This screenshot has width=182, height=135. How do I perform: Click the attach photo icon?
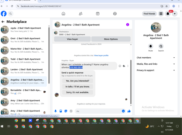point(61,111)
